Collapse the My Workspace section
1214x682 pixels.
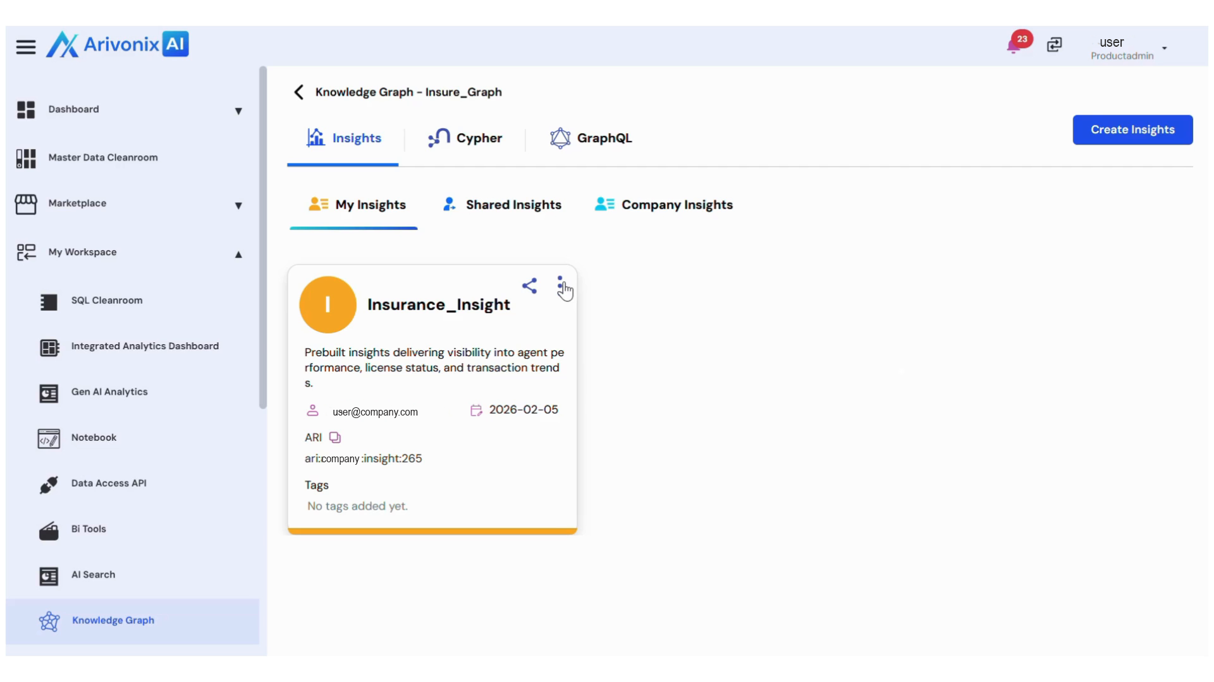pos(238,254)
